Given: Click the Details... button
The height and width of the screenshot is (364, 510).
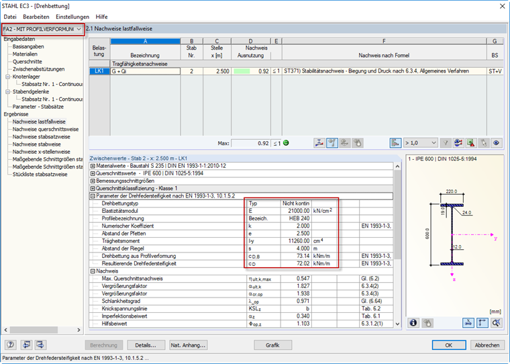Looking at the screenshot, I should point(146,345).
